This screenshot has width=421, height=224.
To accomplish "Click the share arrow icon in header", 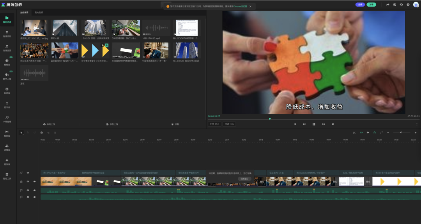I will pyautogui.click(x=387, y=5).
